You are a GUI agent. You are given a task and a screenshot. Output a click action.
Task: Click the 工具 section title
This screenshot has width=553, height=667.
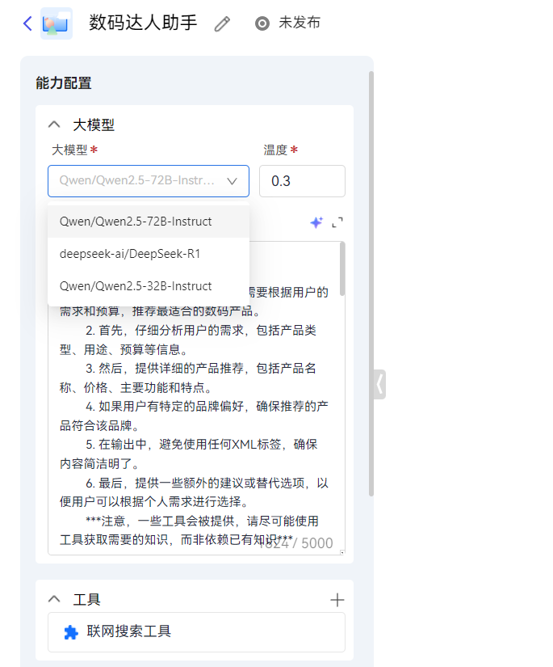pyautogui.click(x=86, y=600)
